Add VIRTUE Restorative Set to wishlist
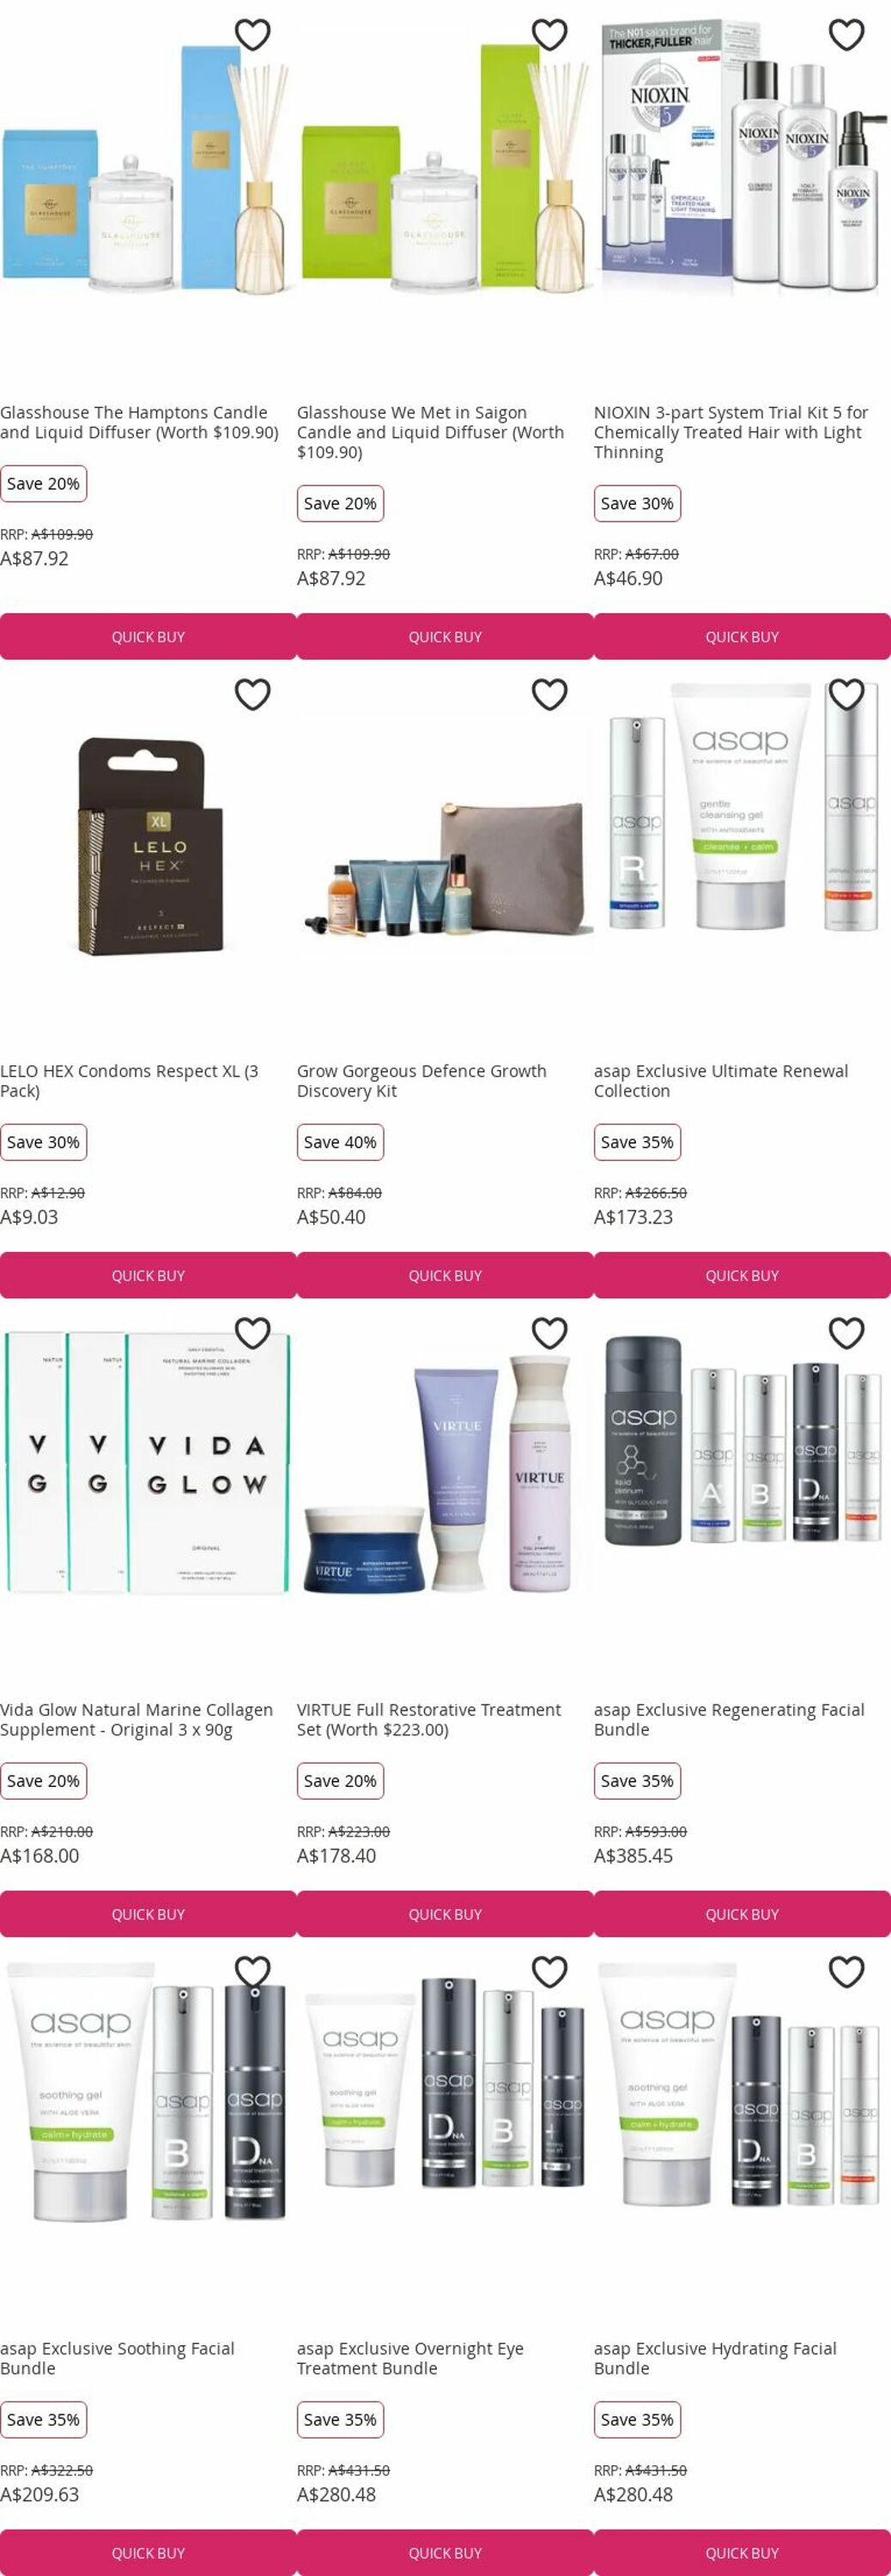The width and height of the screenshot is (891, 2576). point(549,1333)
